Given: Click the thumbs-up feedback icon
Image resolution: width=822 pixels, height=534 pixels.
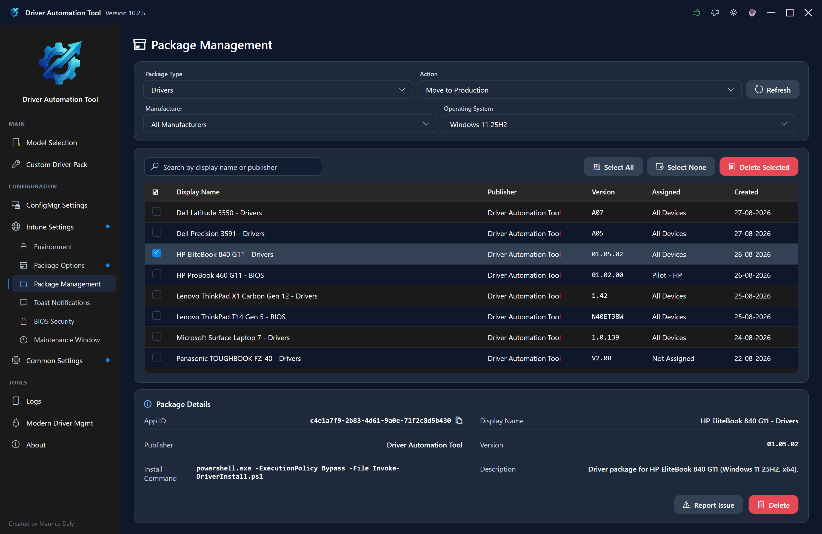Looking at the screenshot, I should click(x=696, y=13).
